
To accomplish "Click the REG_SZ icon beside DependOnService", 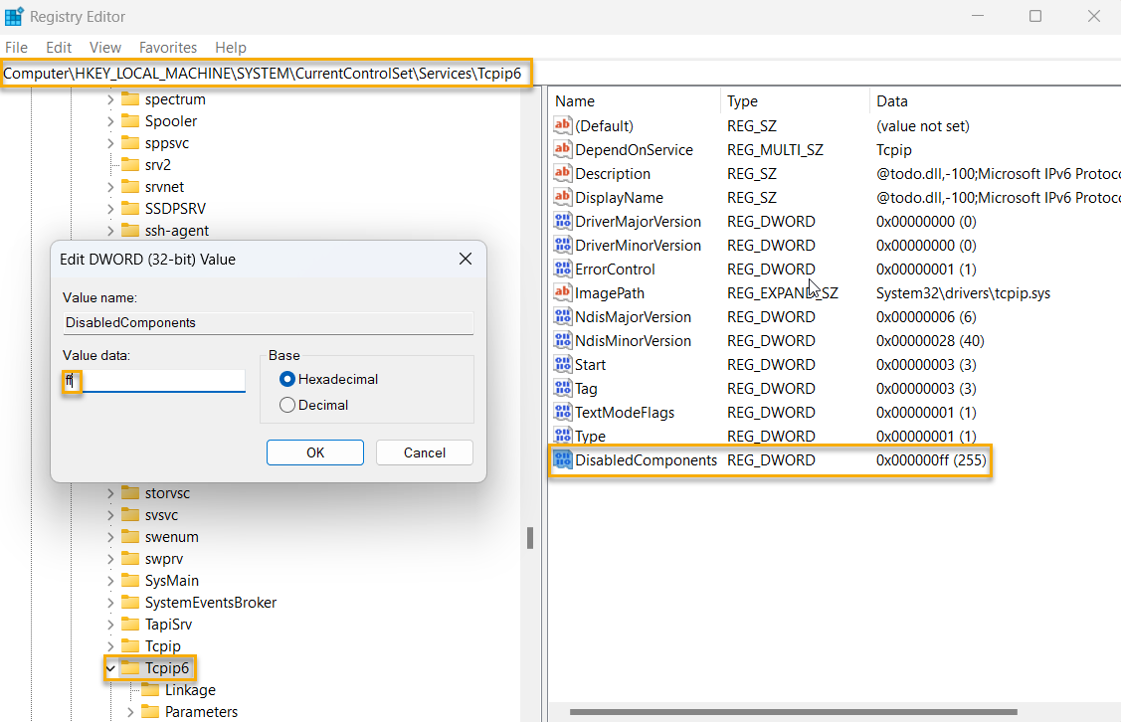I will coord(562,149).
